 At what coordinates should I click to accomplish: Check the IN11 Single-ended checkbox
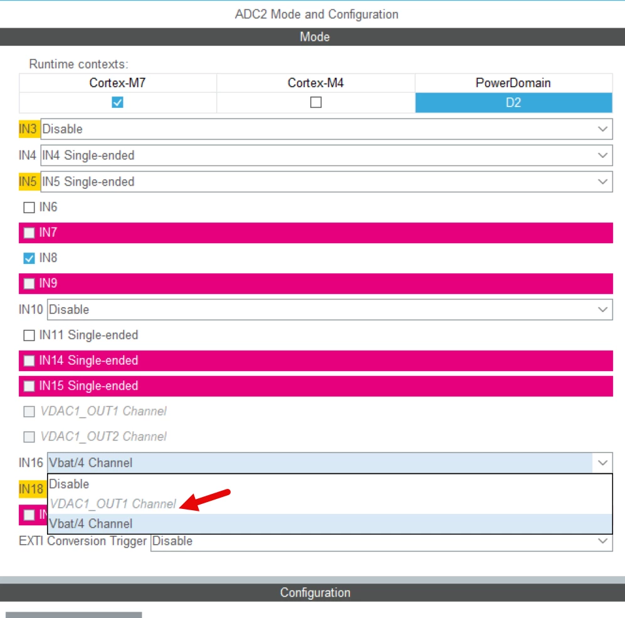tap(29, 335)
